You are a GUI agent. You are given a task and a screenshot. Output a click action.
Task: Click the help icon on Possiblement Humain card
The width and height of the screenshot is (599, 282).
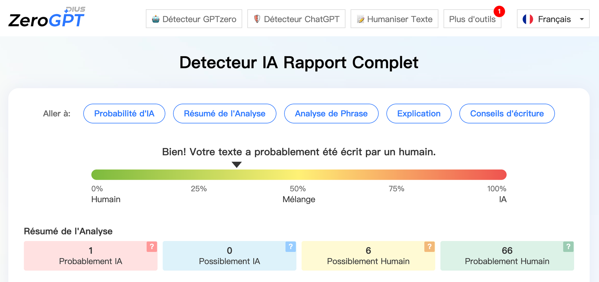pyautogui.click(x=429, y=247)
